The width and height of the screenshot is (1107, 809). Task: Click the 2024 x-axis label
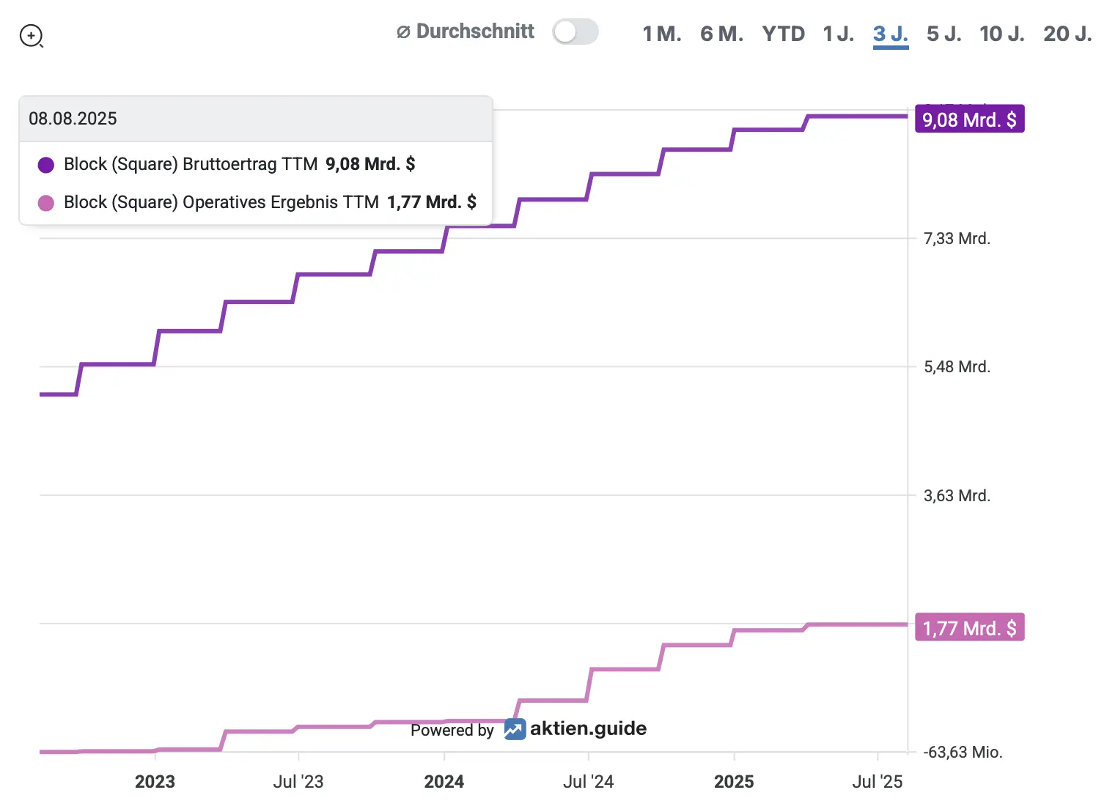click(x=444, y=782)
